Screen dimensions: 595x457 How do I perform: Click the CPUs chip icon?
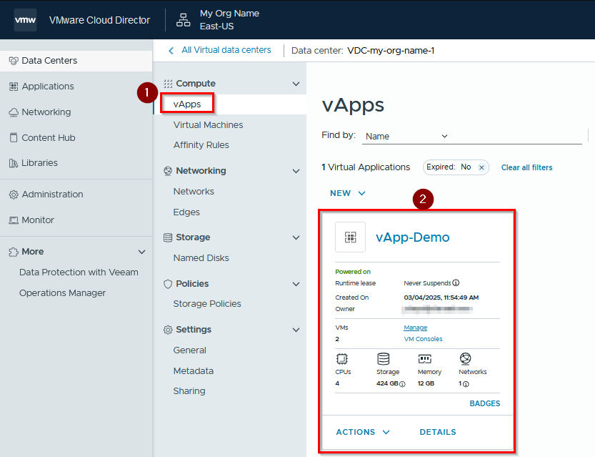pyautogui.click(x=342, y=359)
